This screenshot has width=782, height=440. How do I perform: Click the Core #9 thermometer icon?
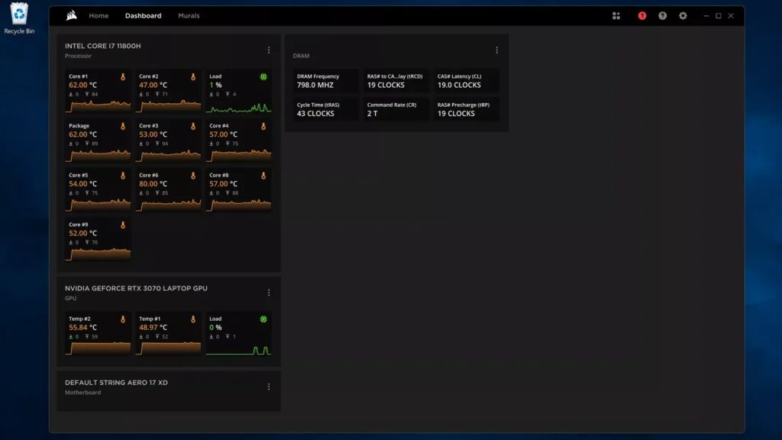click(x=123, y=225)
